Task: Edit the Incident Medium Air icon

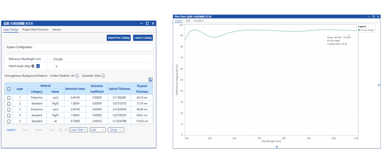Action: pos(77,76)
